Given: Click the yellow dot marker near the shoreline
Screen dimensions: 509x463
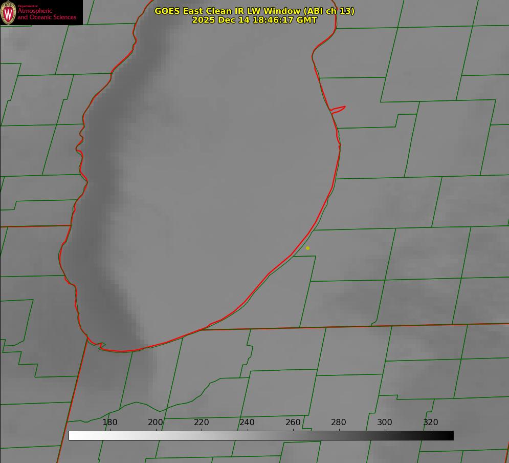Looking at the screenshot, I should pyautogui.click(x=307, y=248).
